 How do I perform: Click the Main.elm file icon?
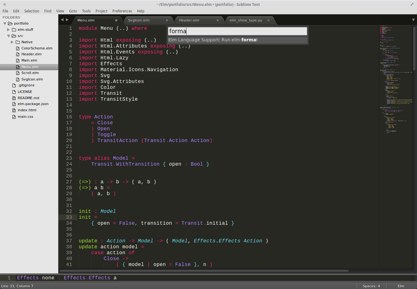[x=18, y=60]
